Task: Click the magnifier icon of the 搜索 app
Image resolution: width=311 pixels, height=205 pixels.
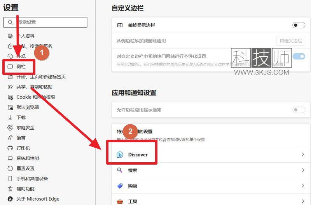Action: [x=120, y=170]
